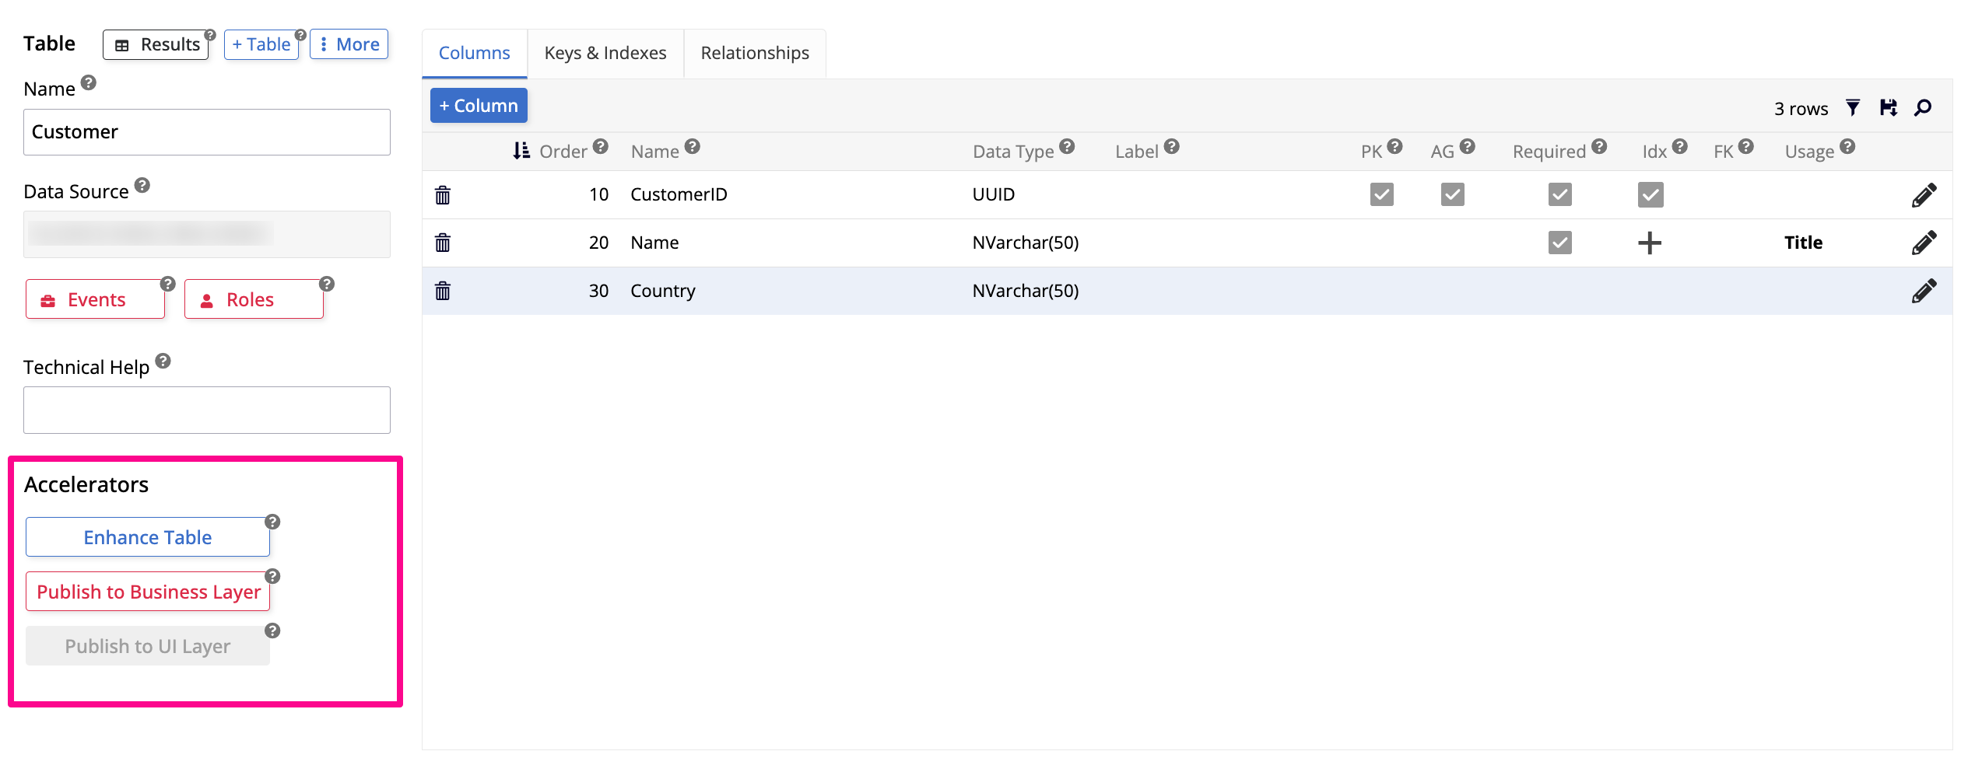The height and width of the screenshot is (765, 1975).
Task: Sort by Order using sort icon
Action: [521, 150]
